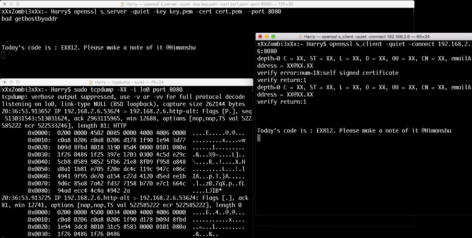Click the home icon in the s_client title bar

[300, 37]
